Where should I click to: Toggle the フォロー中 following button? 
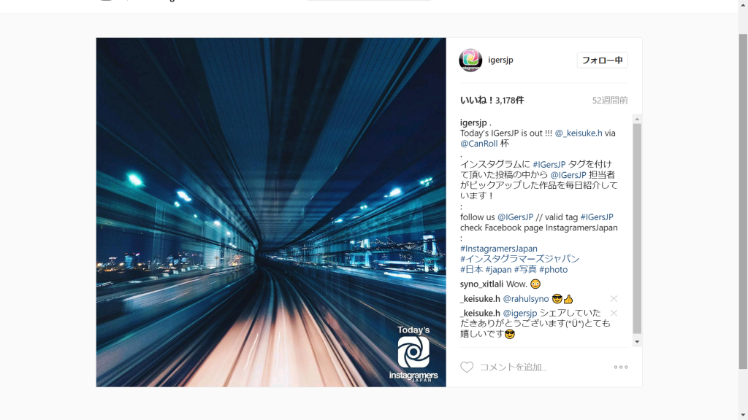602,60
